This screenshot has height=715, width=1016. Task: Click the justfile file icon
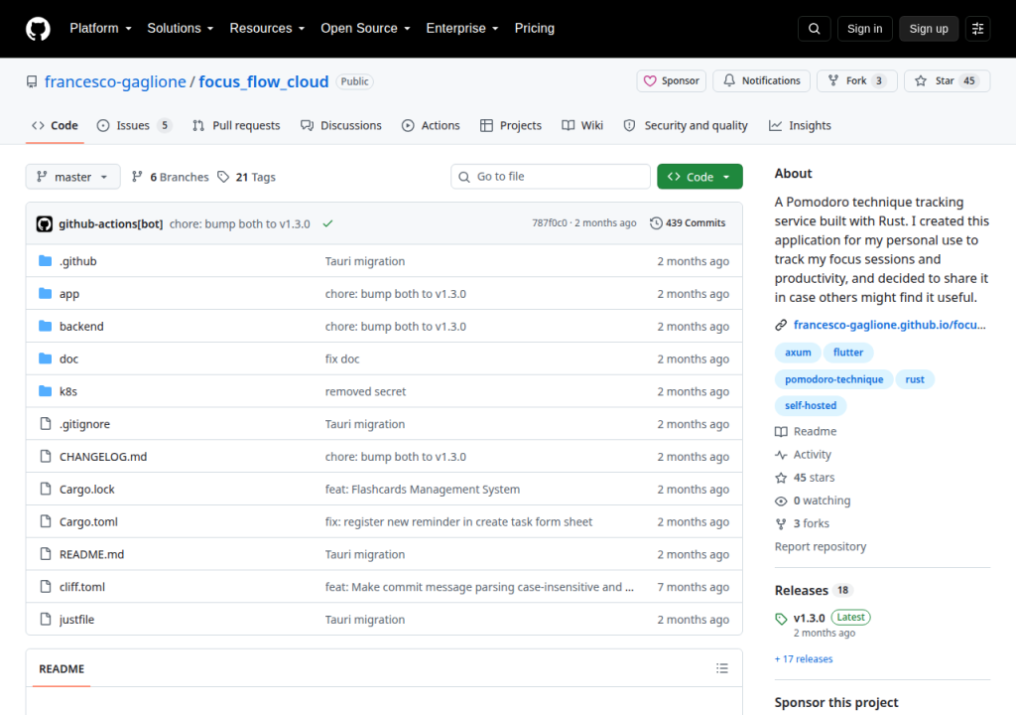[46, 619]
